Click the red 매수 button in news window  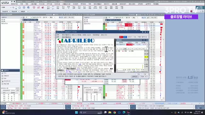pyautogui.click(x=121, y=37)
